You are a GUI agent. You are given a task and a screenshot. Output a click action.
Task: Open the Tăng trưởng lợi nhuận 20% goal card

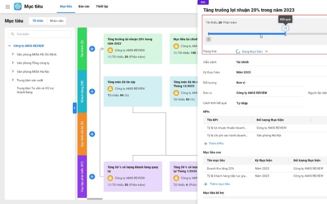[x=133, y=49]
